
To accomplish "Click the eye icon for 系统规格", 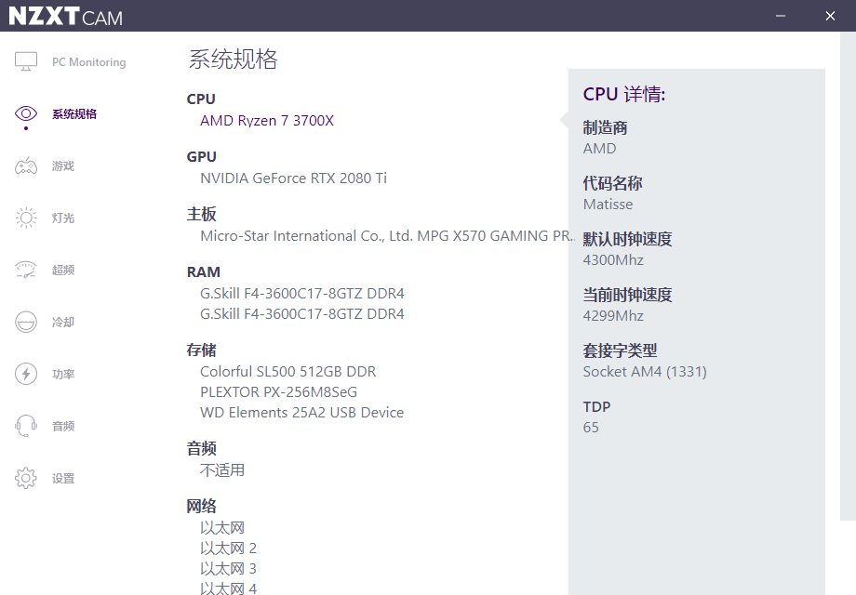I will pyautogui.click(x=26, y=114).
